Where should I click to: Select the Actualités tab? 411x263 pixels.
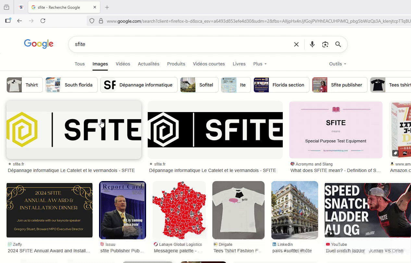148,64
